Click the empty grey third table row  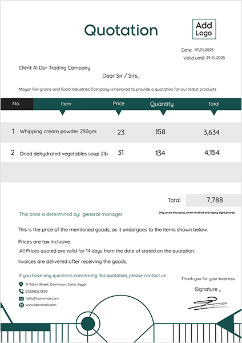121,173
